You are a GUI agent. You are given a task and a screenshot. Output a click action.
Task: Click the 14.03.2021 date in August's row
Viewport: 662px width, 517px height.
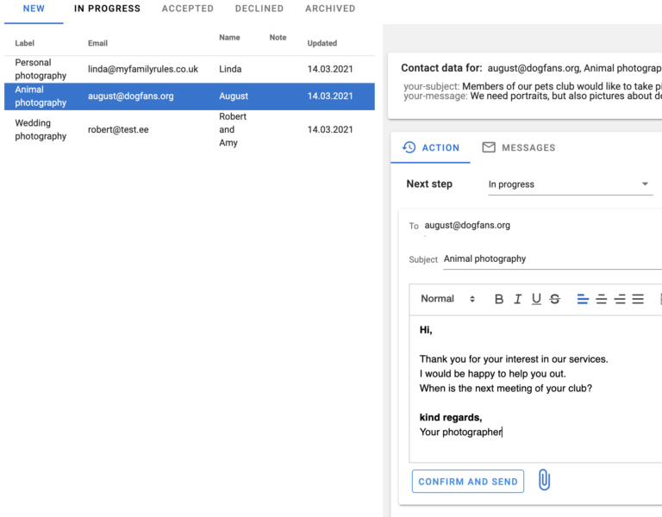[x=330, y=97]
